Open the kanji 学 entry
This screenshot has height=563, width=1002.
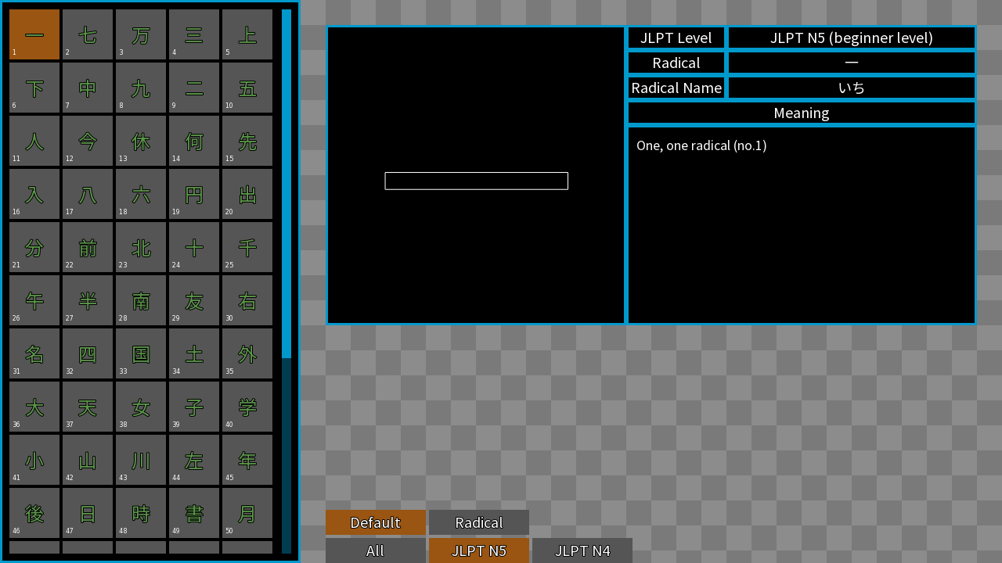pyautogui.click(x=247, y=407)
